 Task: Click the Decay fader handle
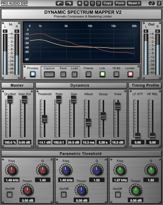(103, 116)
